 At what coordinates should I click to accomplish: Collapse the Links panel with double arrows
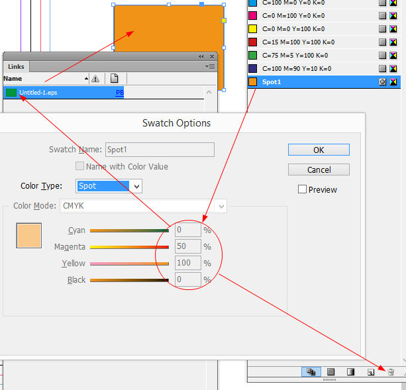[201, 56]
